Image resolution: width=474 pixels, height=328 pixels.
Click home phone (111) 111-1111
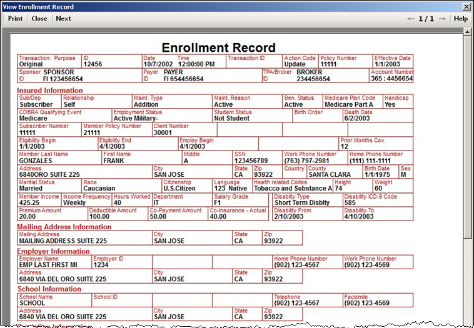[x=370, y=161]
